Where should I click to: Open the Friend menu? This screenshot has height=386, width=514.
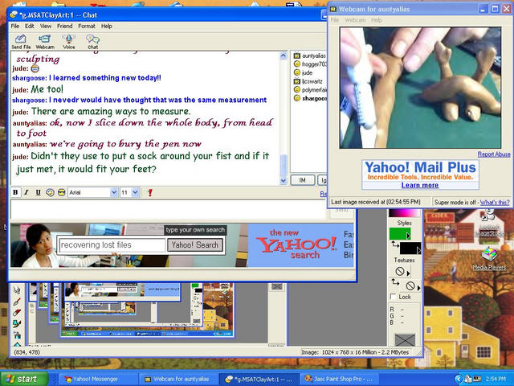click(64, 26)
